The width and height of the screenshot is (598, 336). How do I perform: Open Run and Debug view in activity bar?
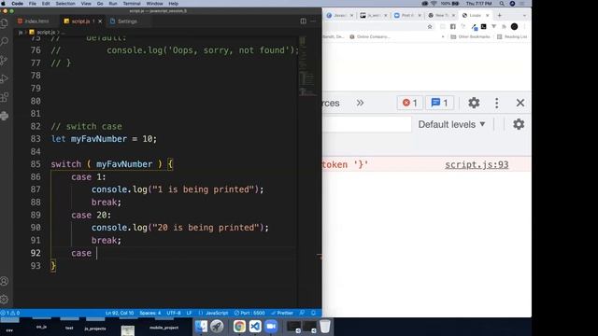pyautogui.click(x=5, y=78)
